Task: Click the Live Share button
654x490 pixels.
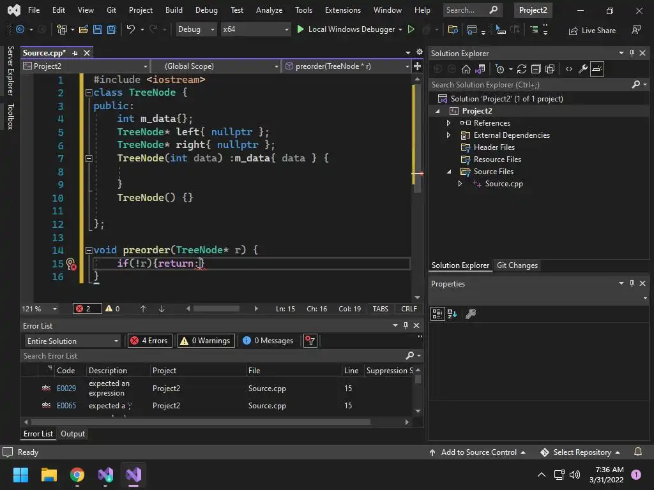Action: [592, 31]
